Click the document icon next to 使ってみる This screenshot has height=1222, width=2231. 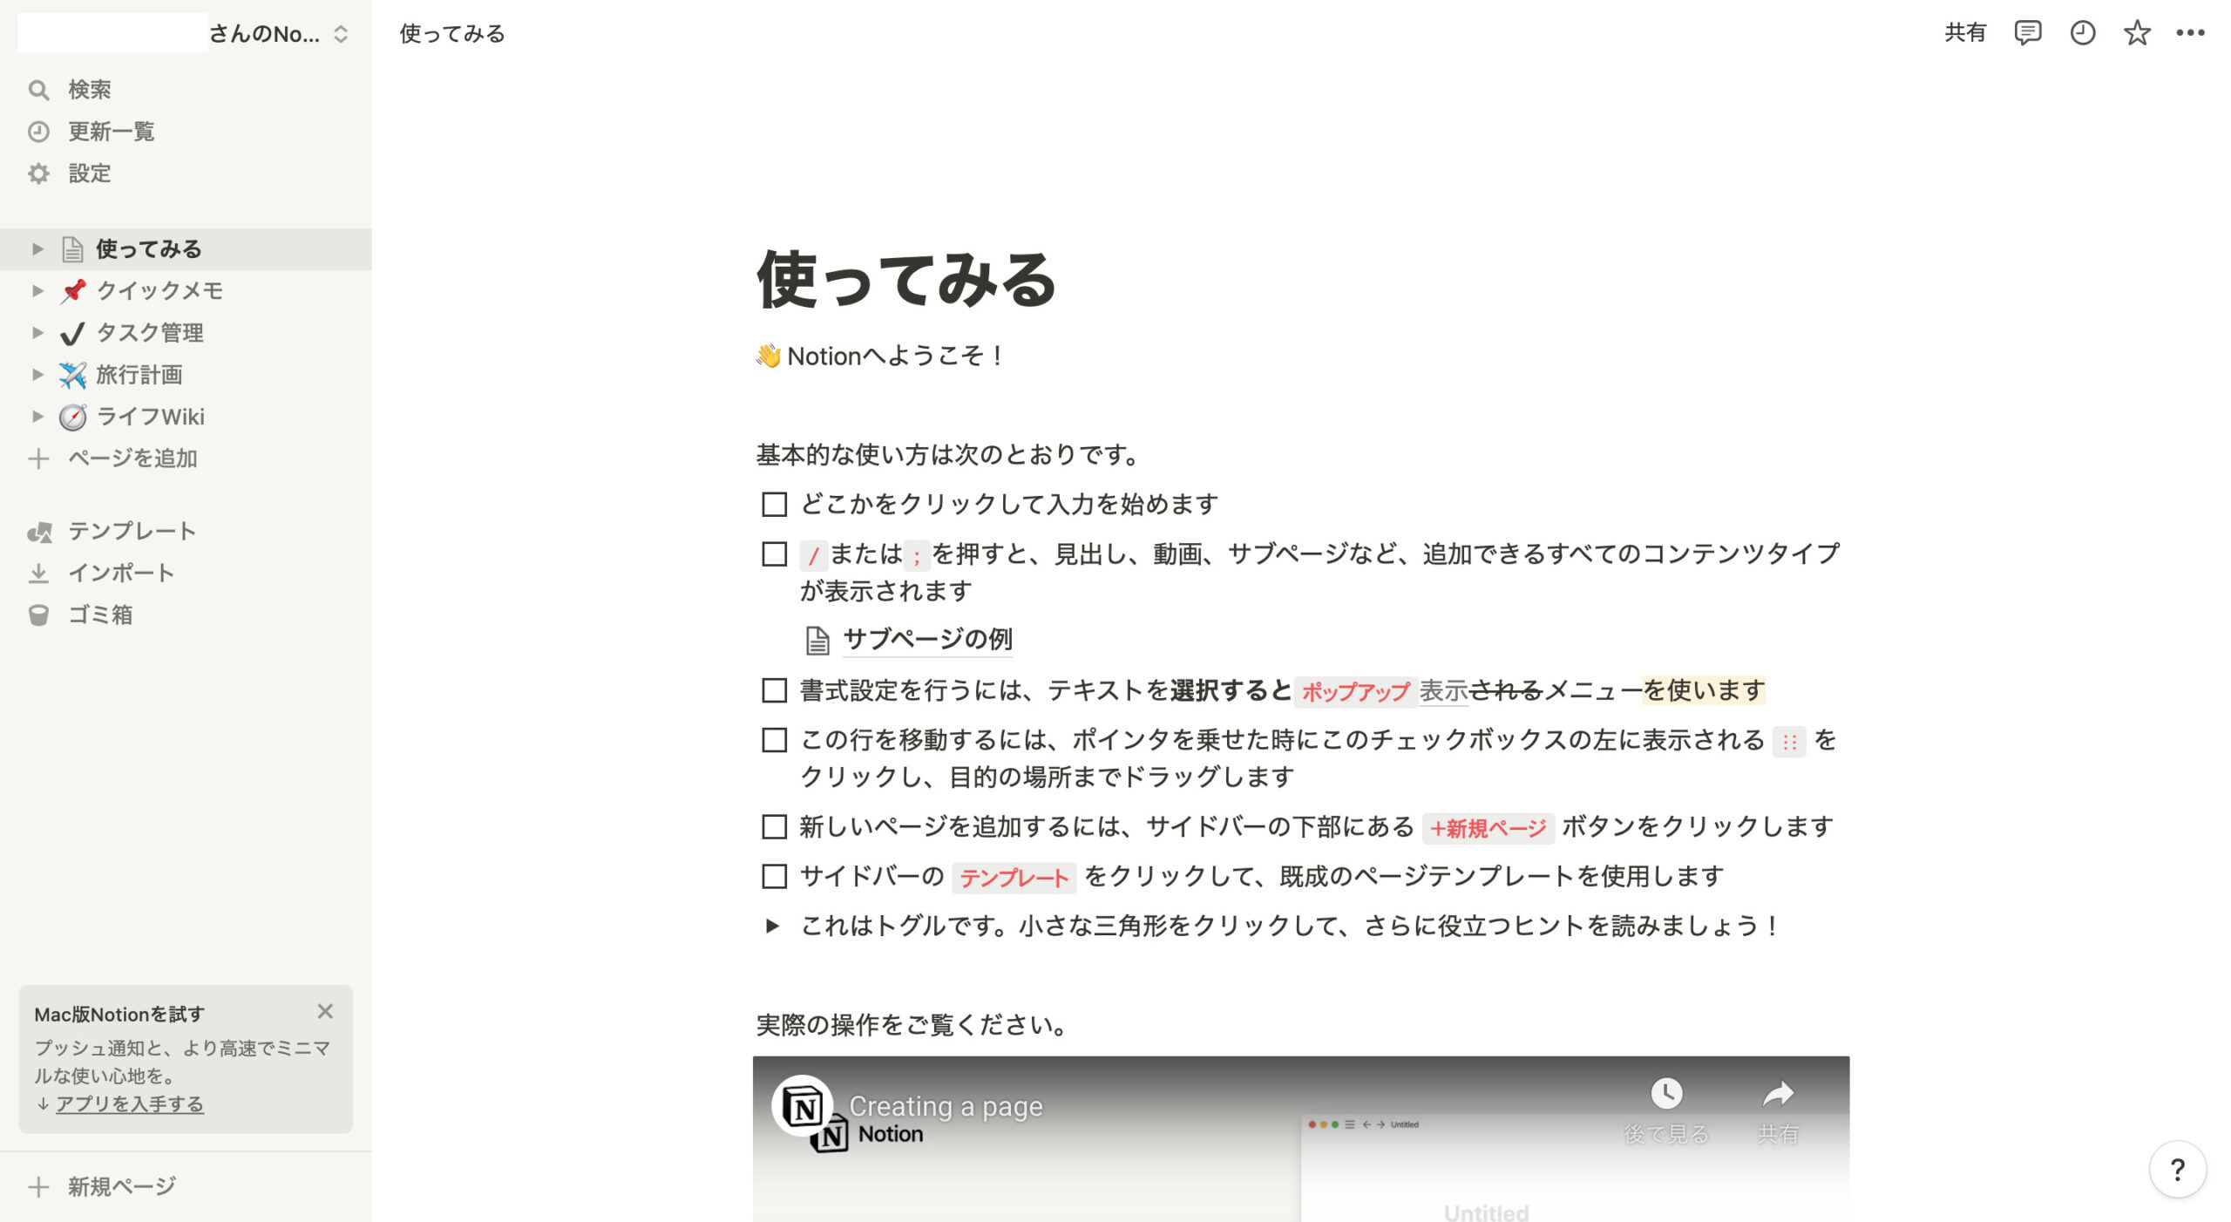pos(72,249)
